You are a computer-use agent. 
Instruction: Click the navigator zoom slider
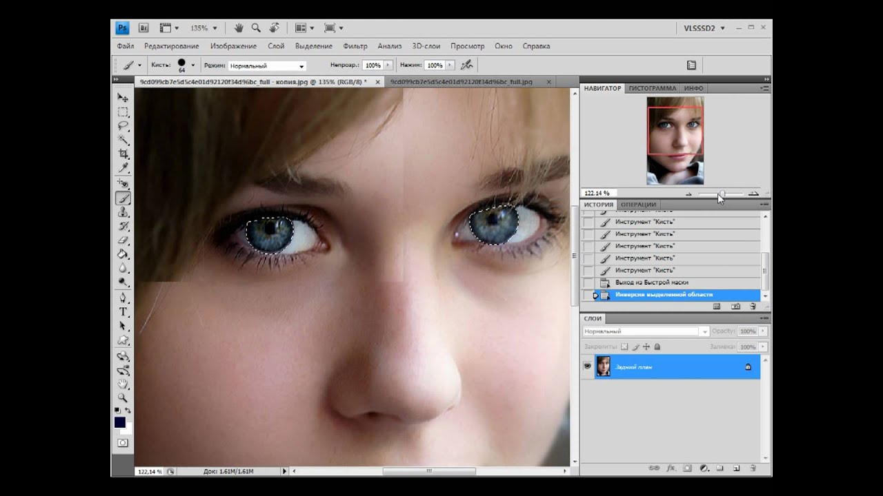pos(721,194)
